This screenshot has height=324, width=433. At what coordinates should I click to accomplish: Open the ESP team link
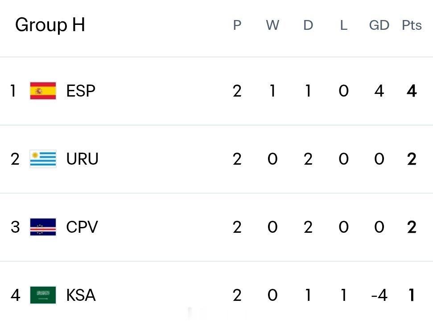click(x=81, y=91)
